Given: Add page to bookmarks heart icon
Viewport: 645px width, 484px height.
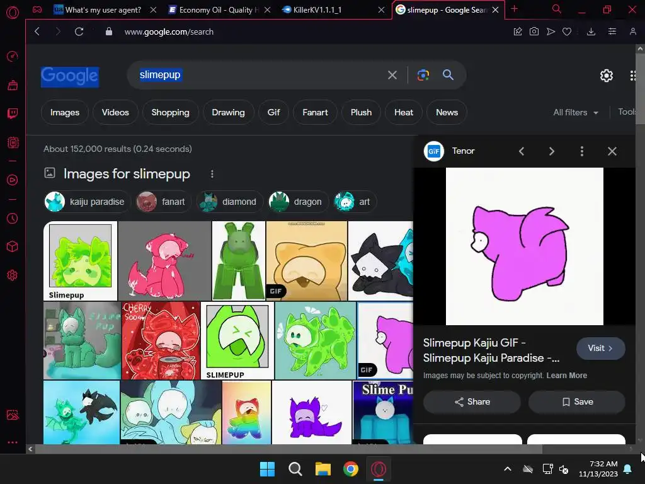Looking at the screenshot, I should point(567,32).
